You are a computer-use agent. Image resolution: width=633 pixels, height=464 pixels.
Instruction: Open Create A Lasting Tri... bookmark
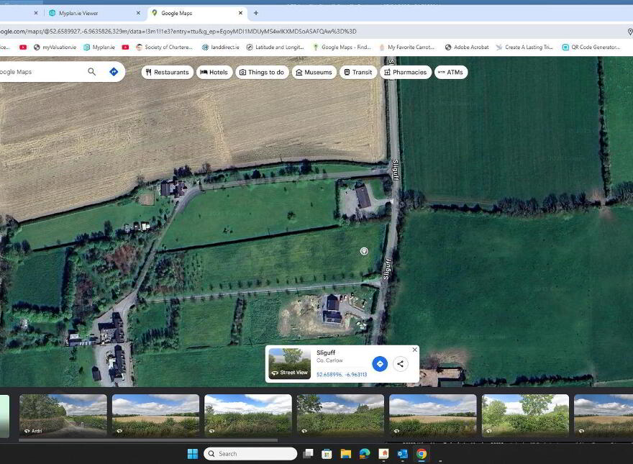524,47
